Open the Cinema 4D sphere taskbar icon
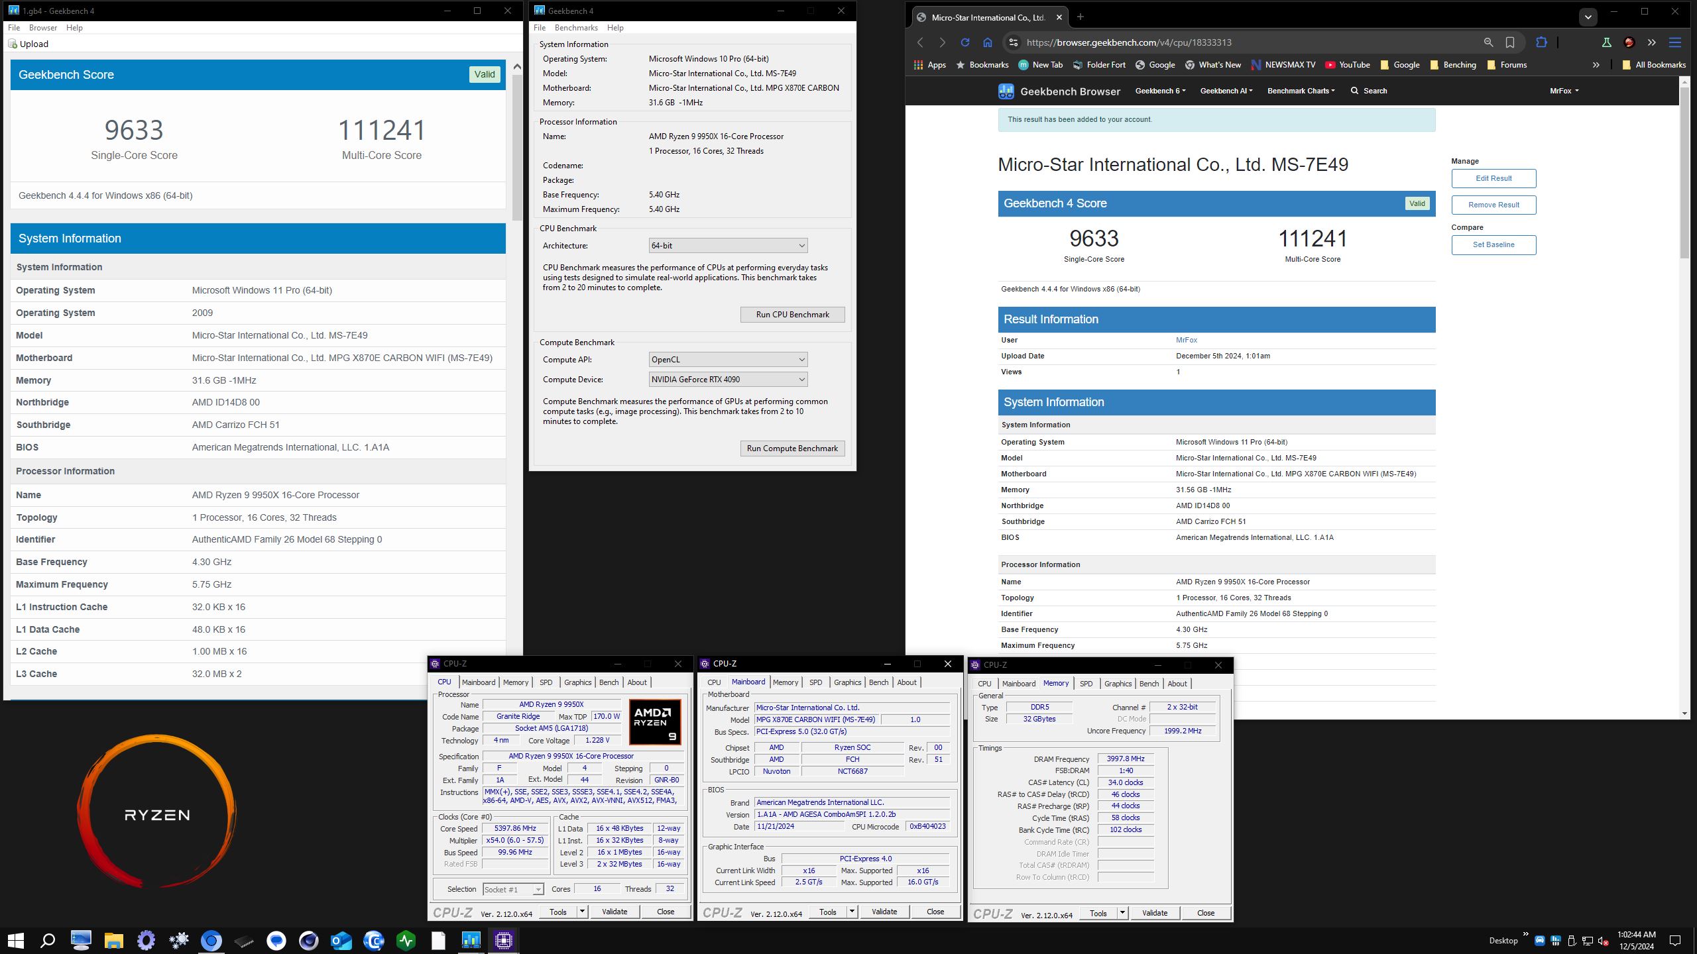The image size is (1697, 954). pyautogui.click(x=308, y=940)
